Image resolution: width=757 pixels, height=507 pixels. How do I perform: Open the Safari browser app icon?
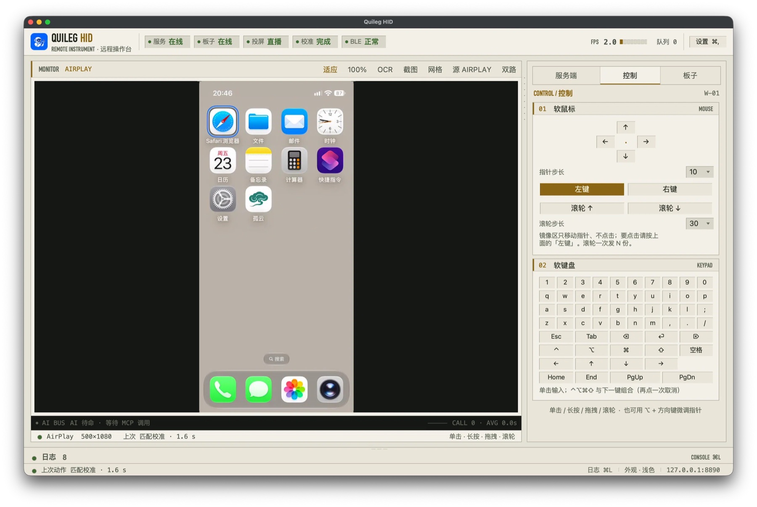pyautogui.click(x=222, y=122)
